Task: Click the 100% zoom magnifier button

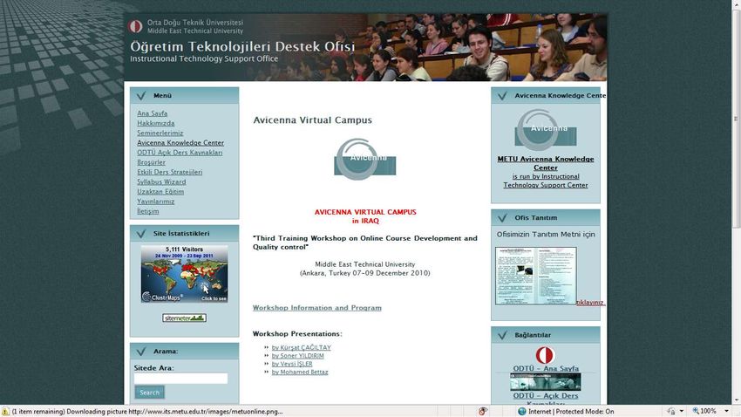Action: (704, 411)
